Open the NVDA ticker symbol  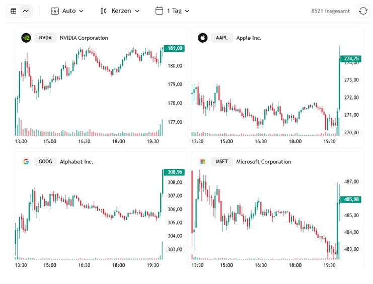point(45,38)
